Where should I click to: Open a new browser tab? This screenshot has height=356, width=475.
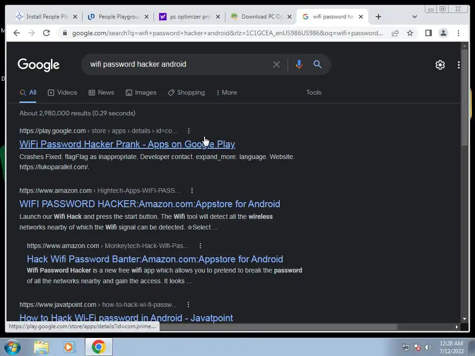click(x=379, y=17)
